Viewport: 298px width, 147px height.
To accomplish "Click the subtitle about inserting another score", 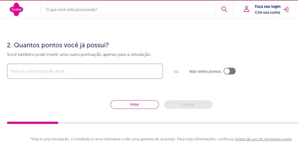I will click(x=79, y=54).
